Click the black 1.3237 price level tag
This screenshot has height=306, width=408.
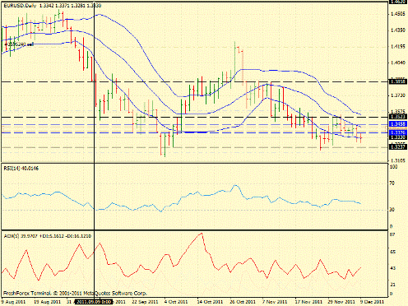tap(398, 147)
